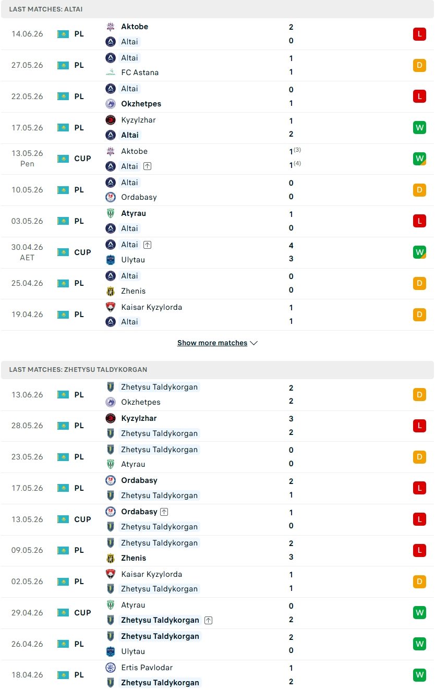
Task: Click the orange D badge for 13.06.26 match
Action: [419, 395]
